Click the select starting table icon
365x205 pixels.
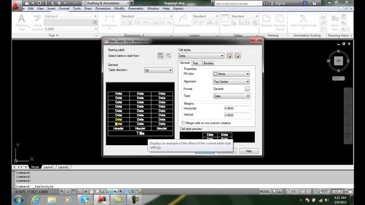161,56
